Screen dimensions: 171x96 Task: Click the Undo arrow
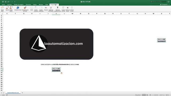(x=8, y=2)
